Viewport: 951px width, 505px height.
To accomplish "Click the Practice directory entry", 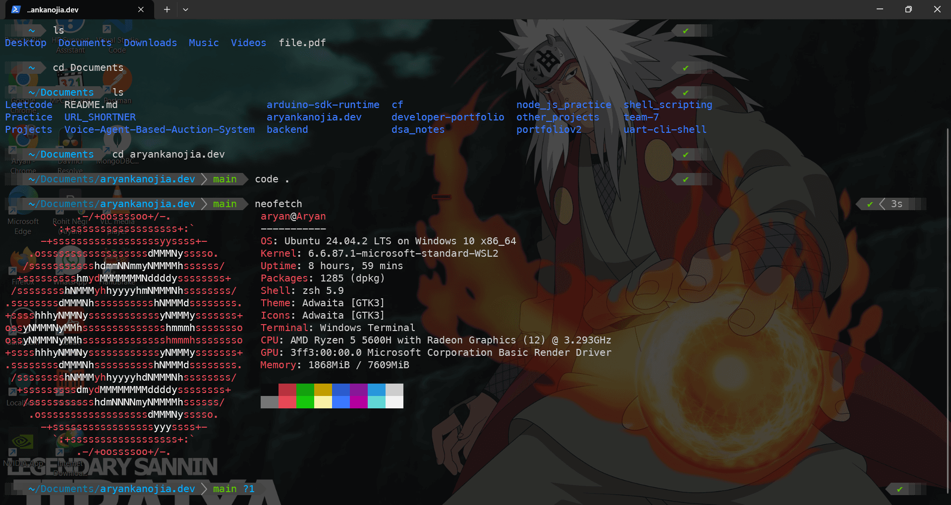I will tap(29, 117).
